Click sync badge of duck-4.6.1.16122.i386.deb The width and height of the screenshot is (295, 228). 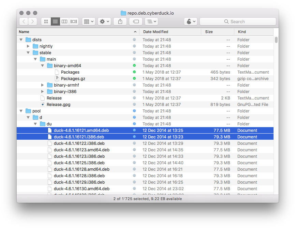coord(134,143)
